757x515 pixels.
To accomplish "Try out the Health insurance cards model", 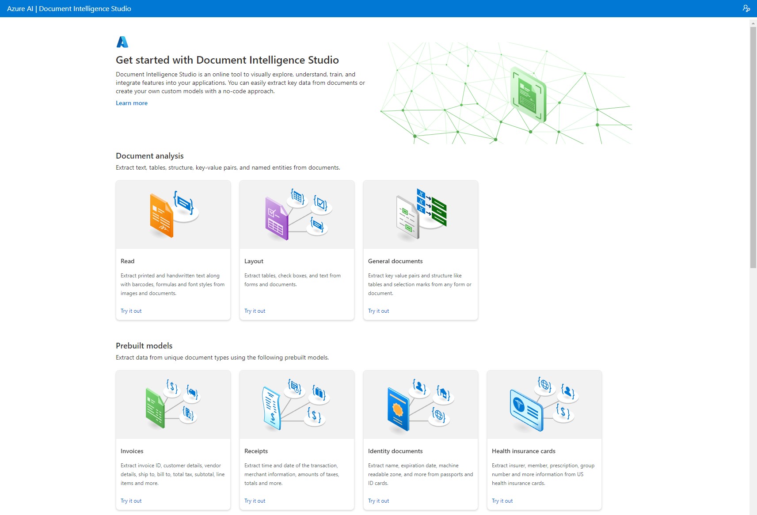I will click(502, 500).
